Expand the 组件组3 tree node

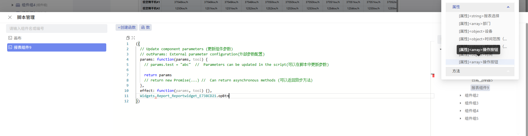coord(460,103)
